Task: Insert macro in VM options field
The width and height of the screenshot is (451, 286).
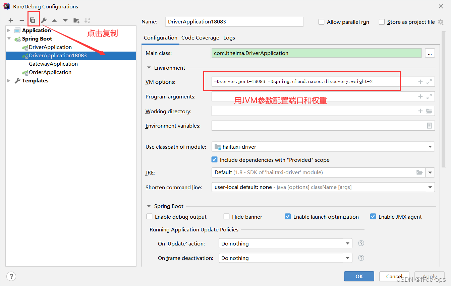Action: [420, 82]
